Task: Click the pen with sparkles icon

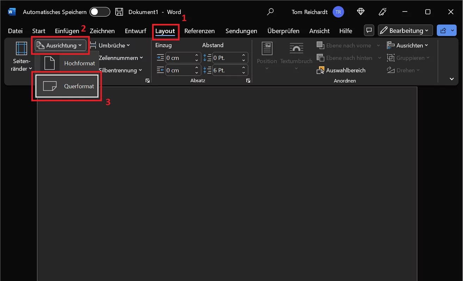Action: (383, 12)
